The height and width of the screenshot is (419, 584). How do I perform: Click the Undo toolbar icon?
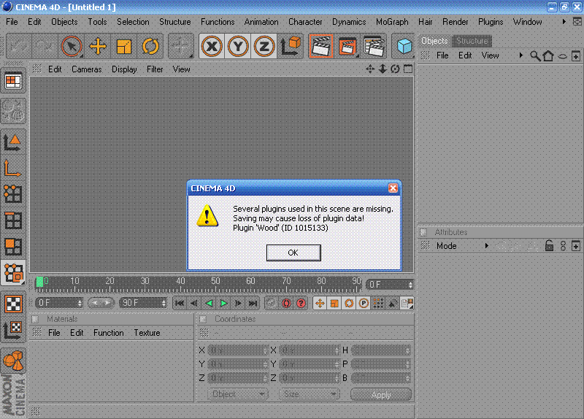click(18, 47)
